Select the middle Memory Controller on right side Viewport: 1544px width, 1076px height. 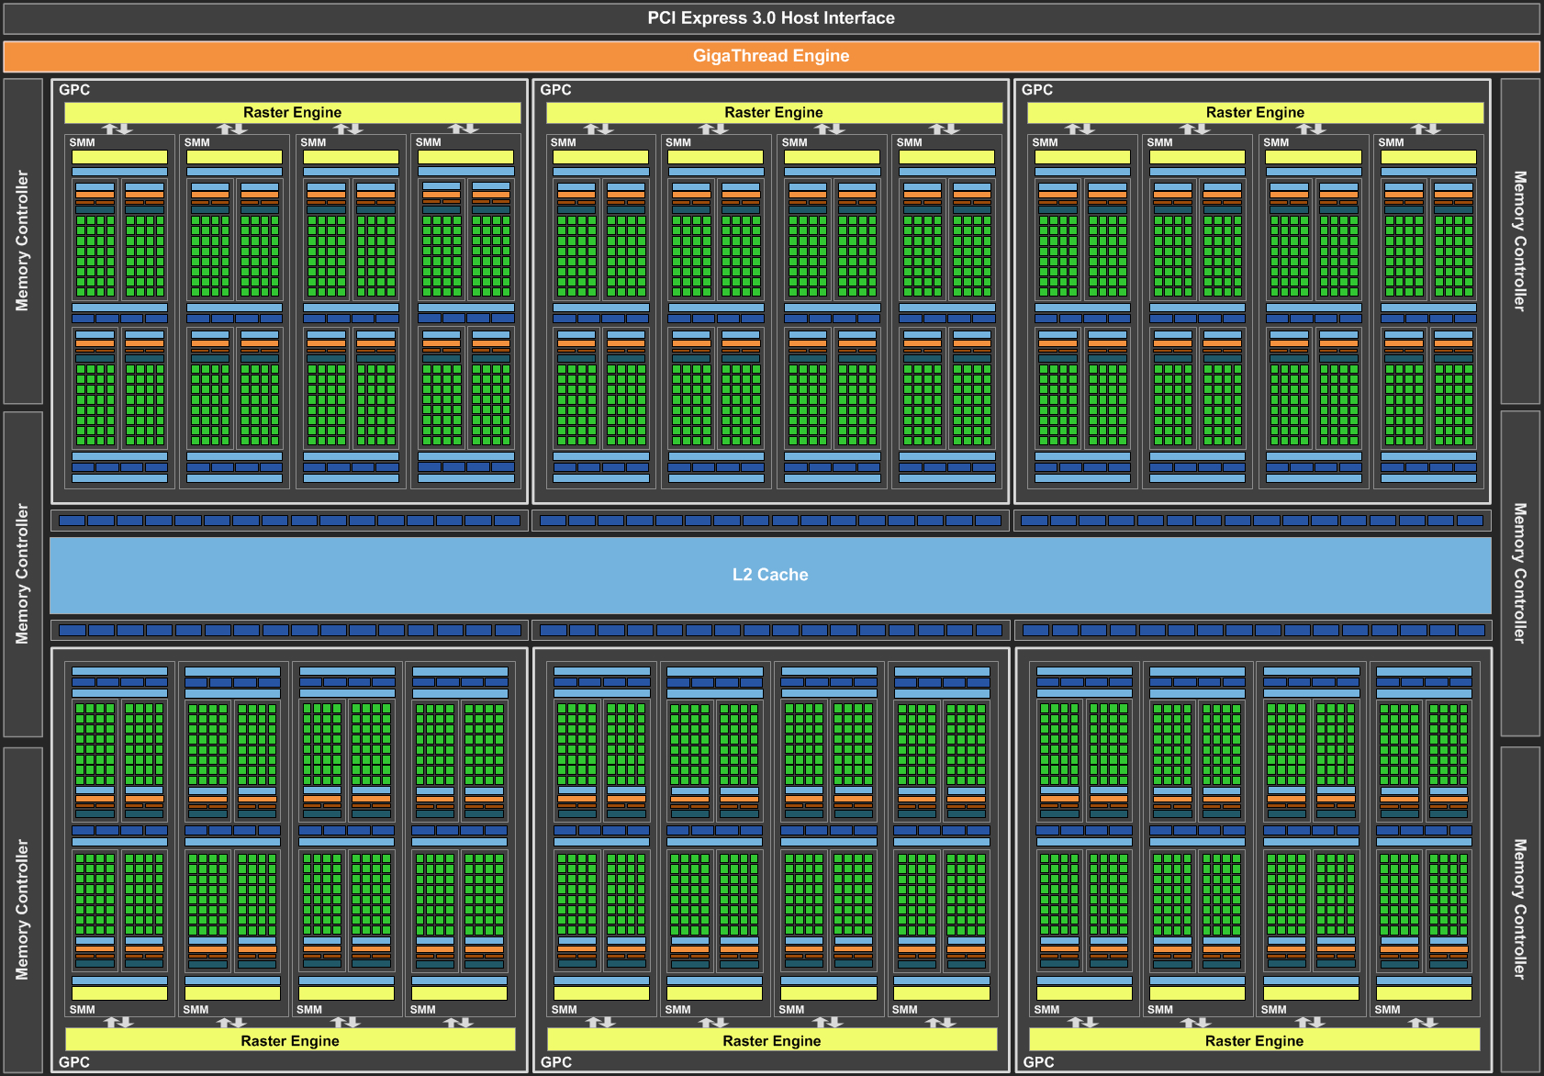(x=1520, y=573)
